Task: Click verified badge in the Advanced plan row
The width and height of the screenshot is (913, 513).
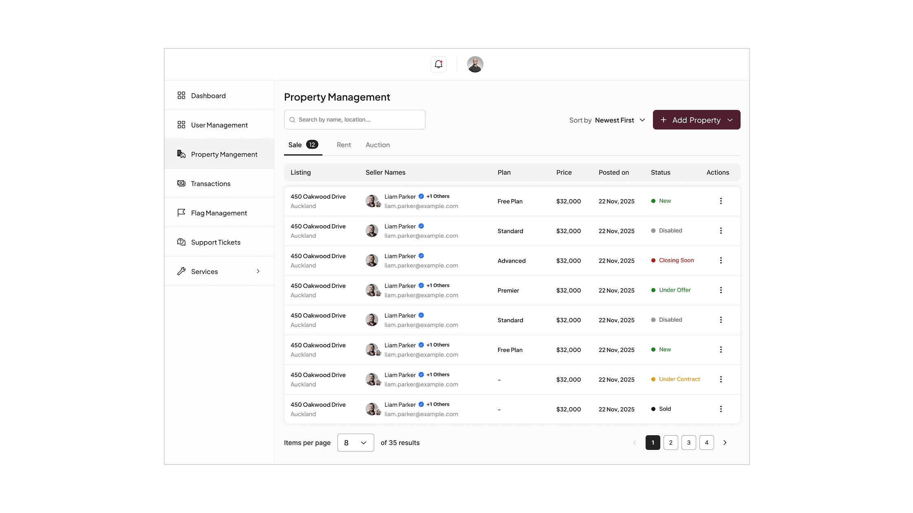Action: click(x=421, y=256)
